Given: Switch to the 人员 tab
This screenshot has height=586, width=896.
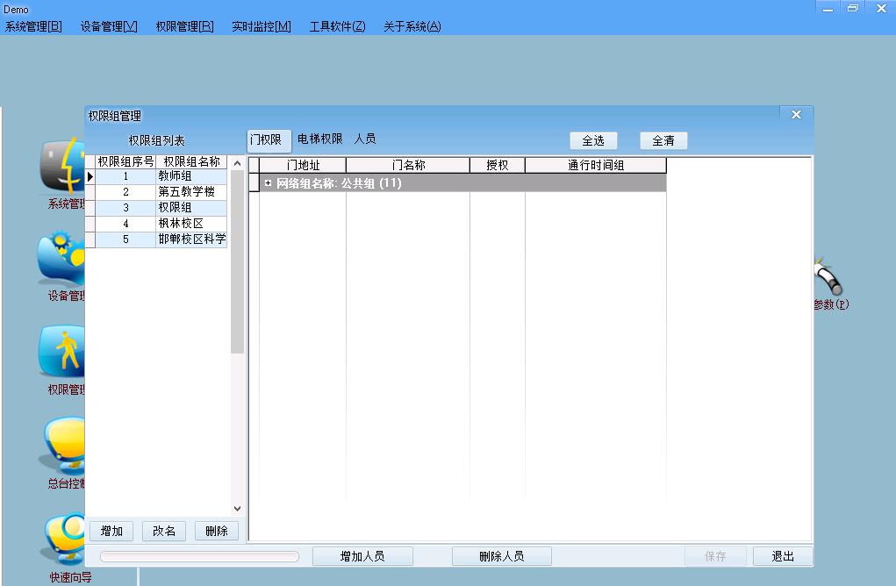Looking at the screenshot, I should pyautogui.click(x=365, y=139).
